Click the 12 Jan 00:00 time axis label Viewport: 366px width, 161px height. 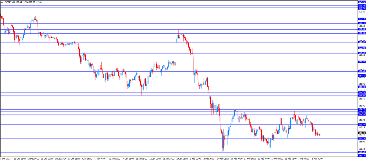[114, 159]
